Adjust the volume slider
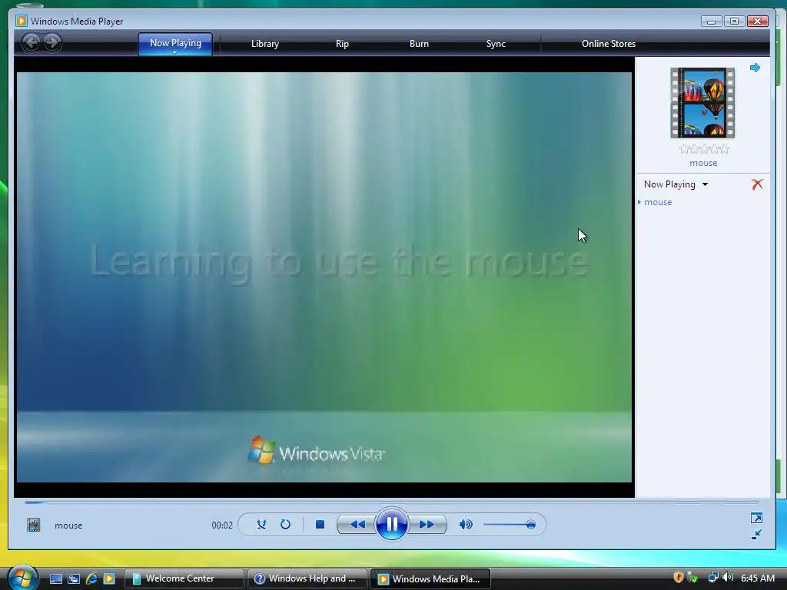The width and height of the screenshot is (787, 590). point(510,525)
